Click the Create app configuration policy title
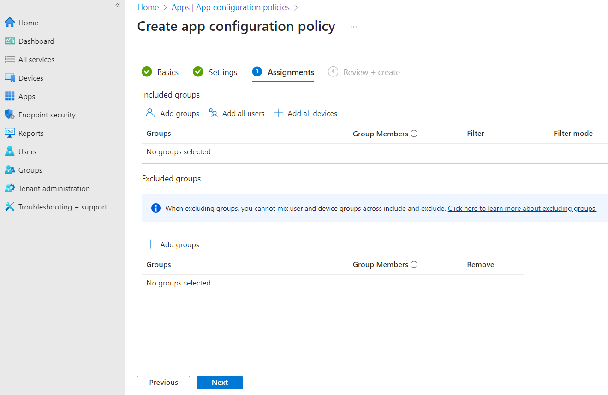608x395 pixels. (236, 26)
